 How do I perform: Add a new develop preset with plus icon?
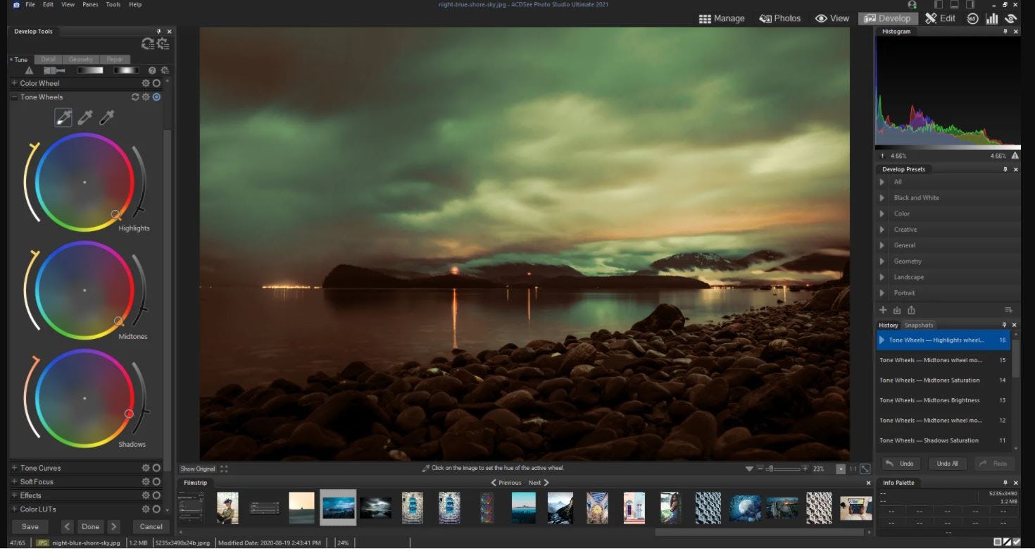(x=883, y=310)
